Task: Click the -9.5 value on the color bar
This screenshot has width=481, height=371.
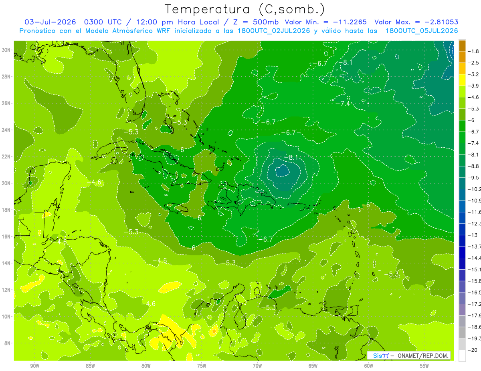Action: pyautogui.click(x=474, y=177)
